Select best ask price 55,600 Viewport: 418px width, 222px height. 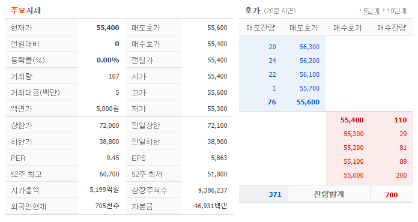point(308,102)
